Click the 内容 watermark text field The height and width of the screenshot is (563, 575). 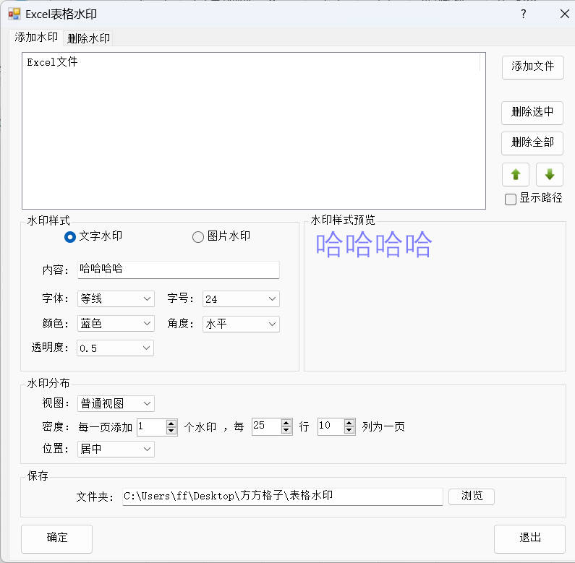(178, 269)
